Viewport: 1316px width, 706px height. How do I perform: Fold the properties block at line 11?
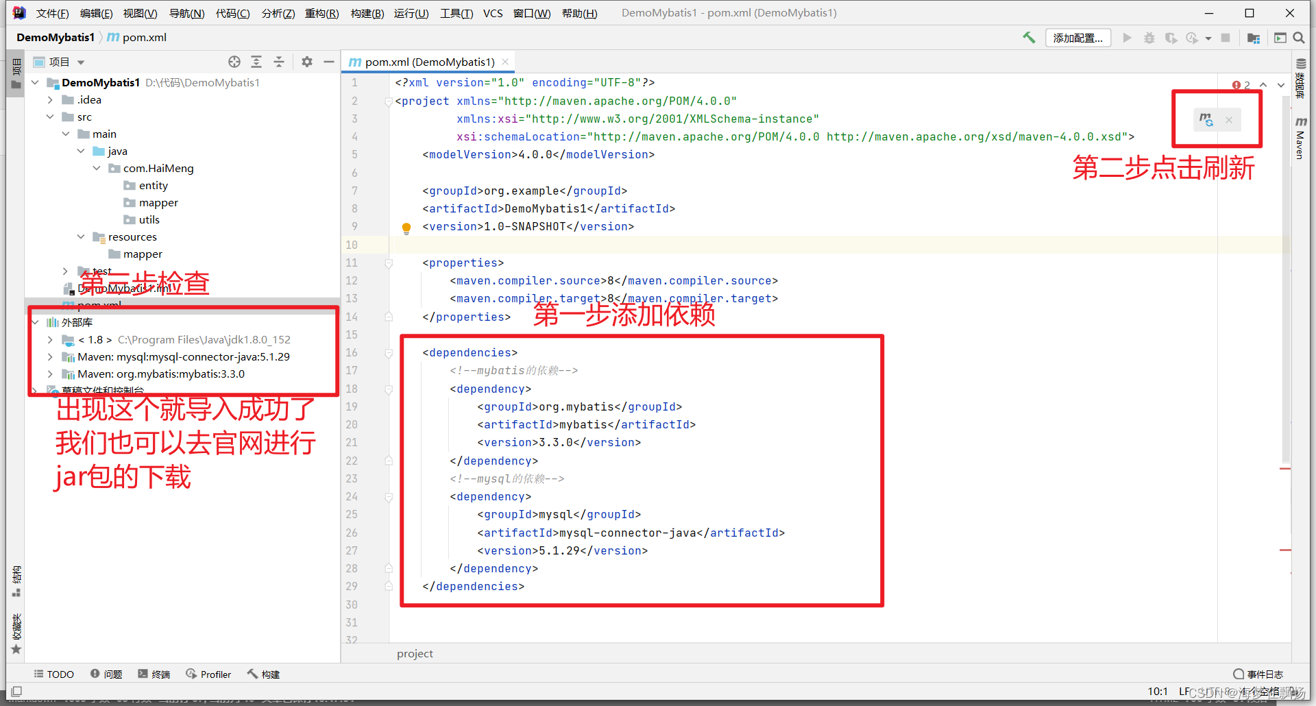389,263
